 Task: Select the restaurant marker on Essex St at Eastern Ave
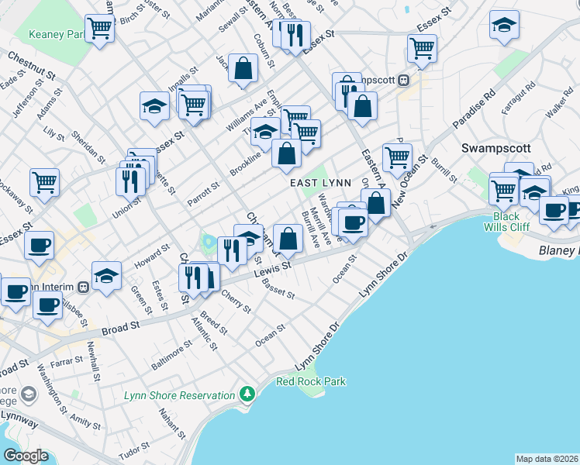tap(295, 38)
